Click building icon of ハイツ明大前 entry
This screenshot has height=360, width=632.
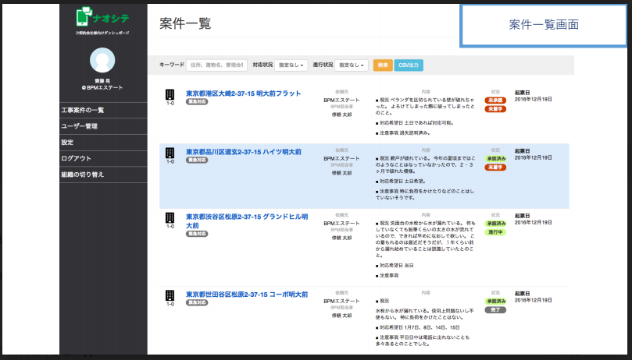click(x=170, y=154)
